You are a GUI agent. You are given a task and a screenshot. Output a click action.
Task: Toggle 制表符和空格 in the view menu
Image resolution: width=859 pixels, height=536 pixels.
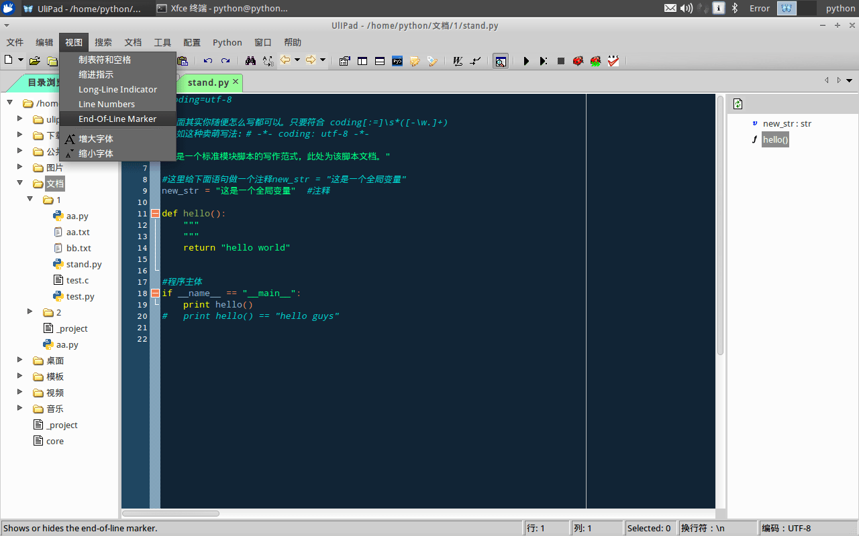pos(118,60)
